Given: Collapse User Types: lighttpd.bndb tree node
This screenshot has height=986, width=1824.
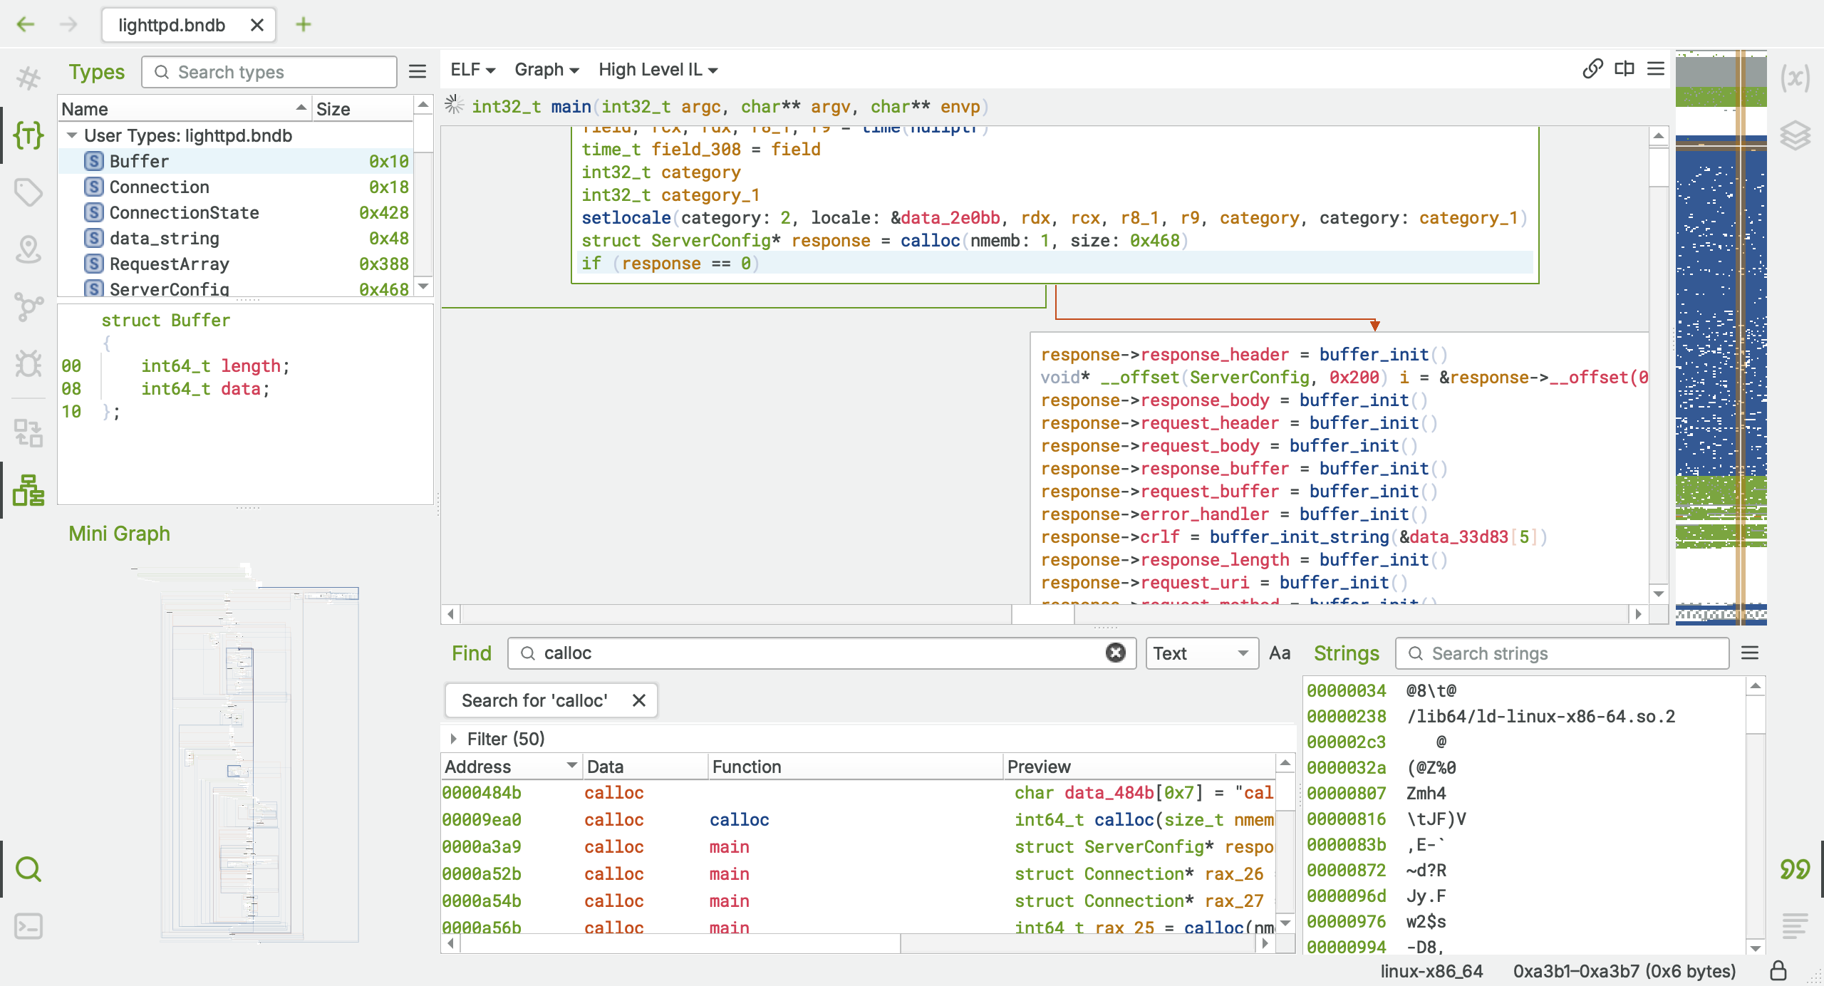Looking at the screenshot, I should [x=72, y=135].
